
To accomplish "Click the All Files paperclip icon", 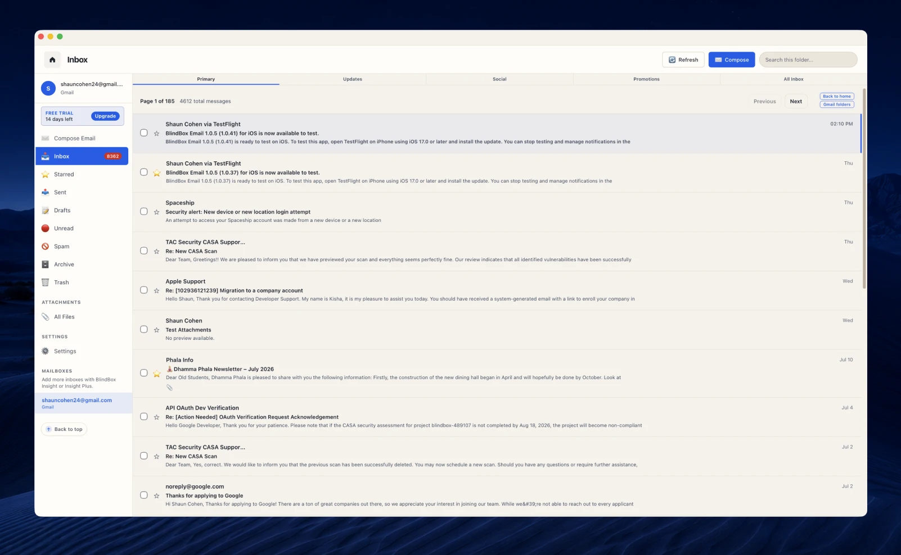I will [x=46, y=317].
